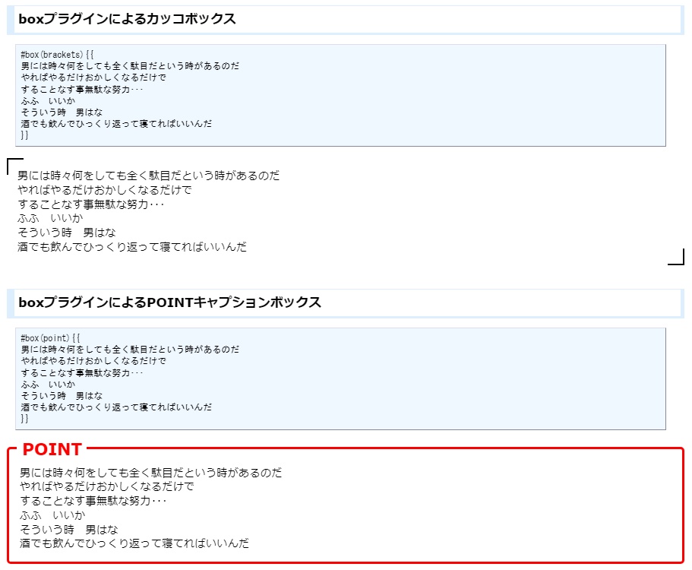Click the bottom-right bracket corner mark
The height and width of the screenshot is (570, 692).
(x=675, y=257)
